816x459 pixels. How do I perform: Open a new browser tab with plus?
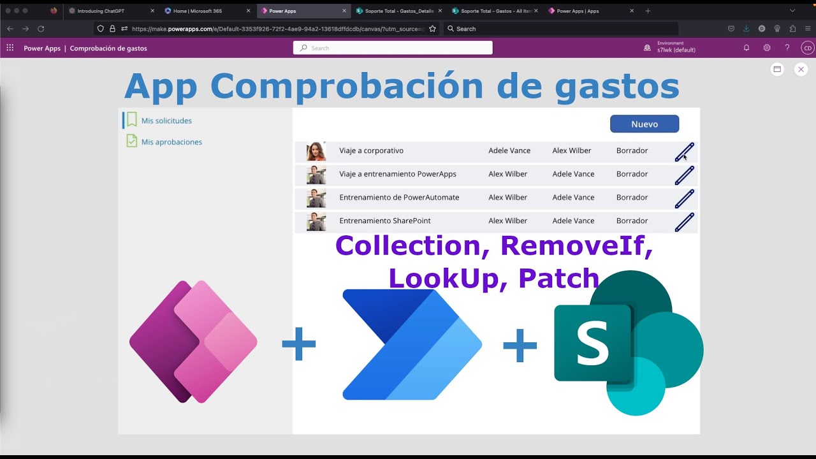pos(648,11)
